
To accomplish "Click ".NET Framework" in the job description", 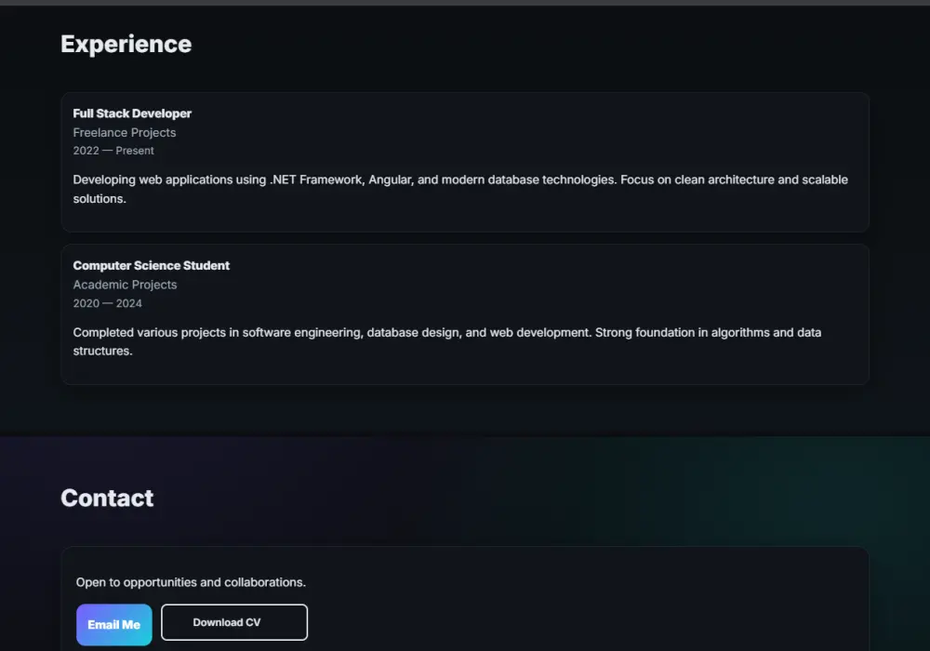I will tap(316, 180).
